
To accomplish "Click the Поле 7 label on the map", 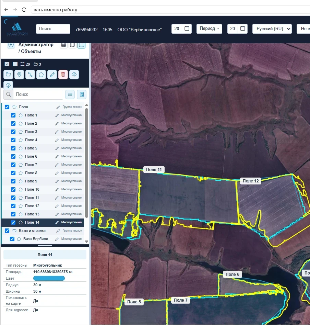I will click(x=181, y=300).
